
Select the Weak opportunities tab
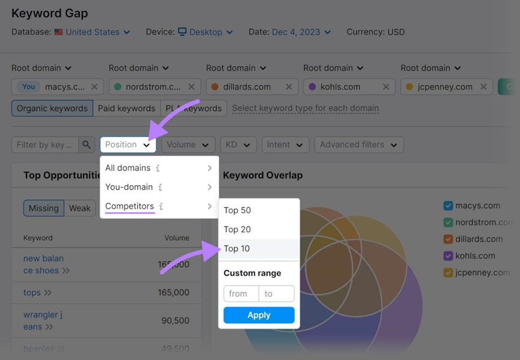80,208
